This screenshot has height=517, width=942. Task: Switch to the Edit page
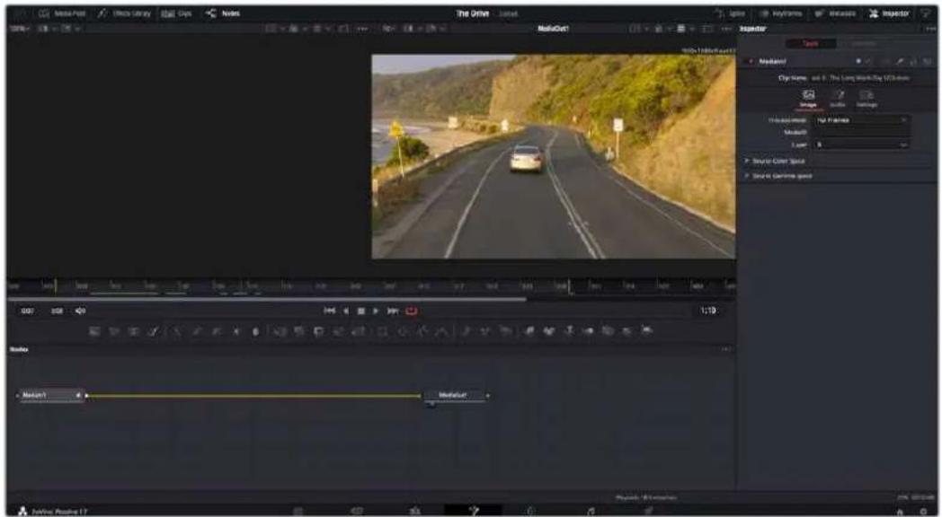(415, 511)
